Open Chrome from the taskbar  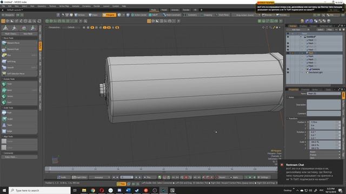[x=93, y=190]
